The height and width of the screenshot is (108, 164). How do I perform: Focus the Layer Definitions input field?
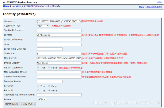coord(59,40)
